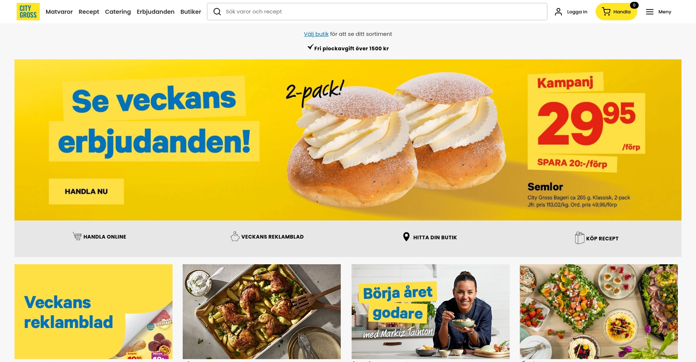Open the Matvaror menu
The width and height of the screenshot is (696, 362).
[x=59, y=12]
